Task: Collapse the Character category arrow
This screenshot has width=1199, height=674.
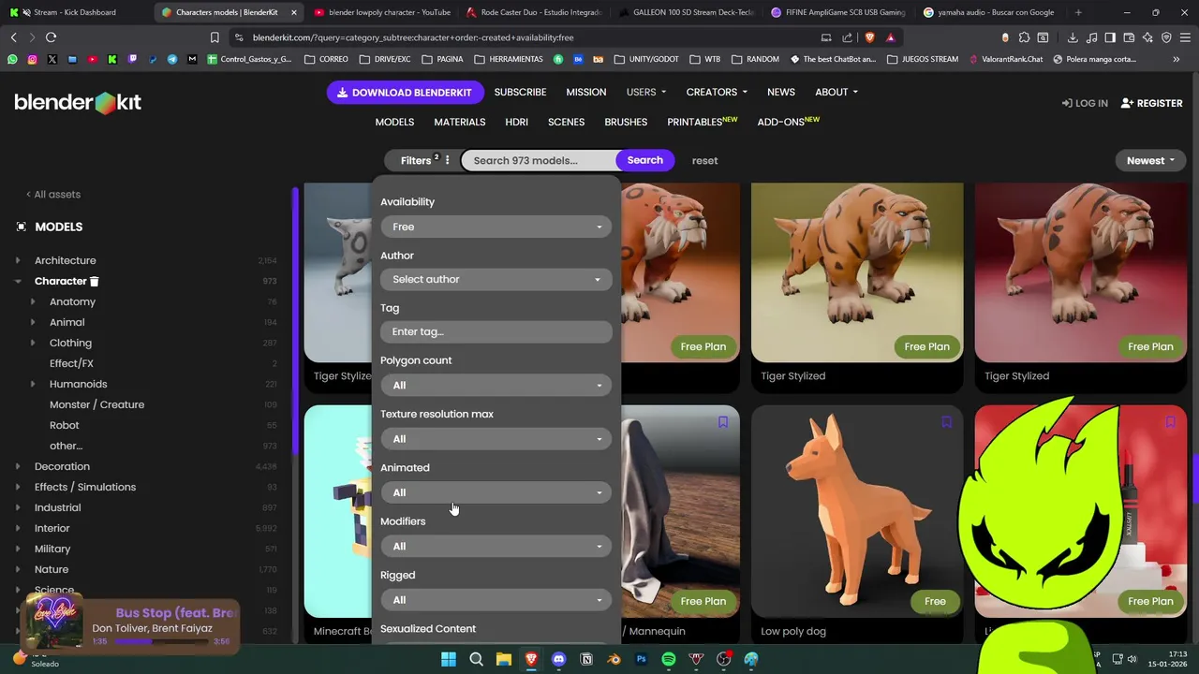Action: click(18, 281)
